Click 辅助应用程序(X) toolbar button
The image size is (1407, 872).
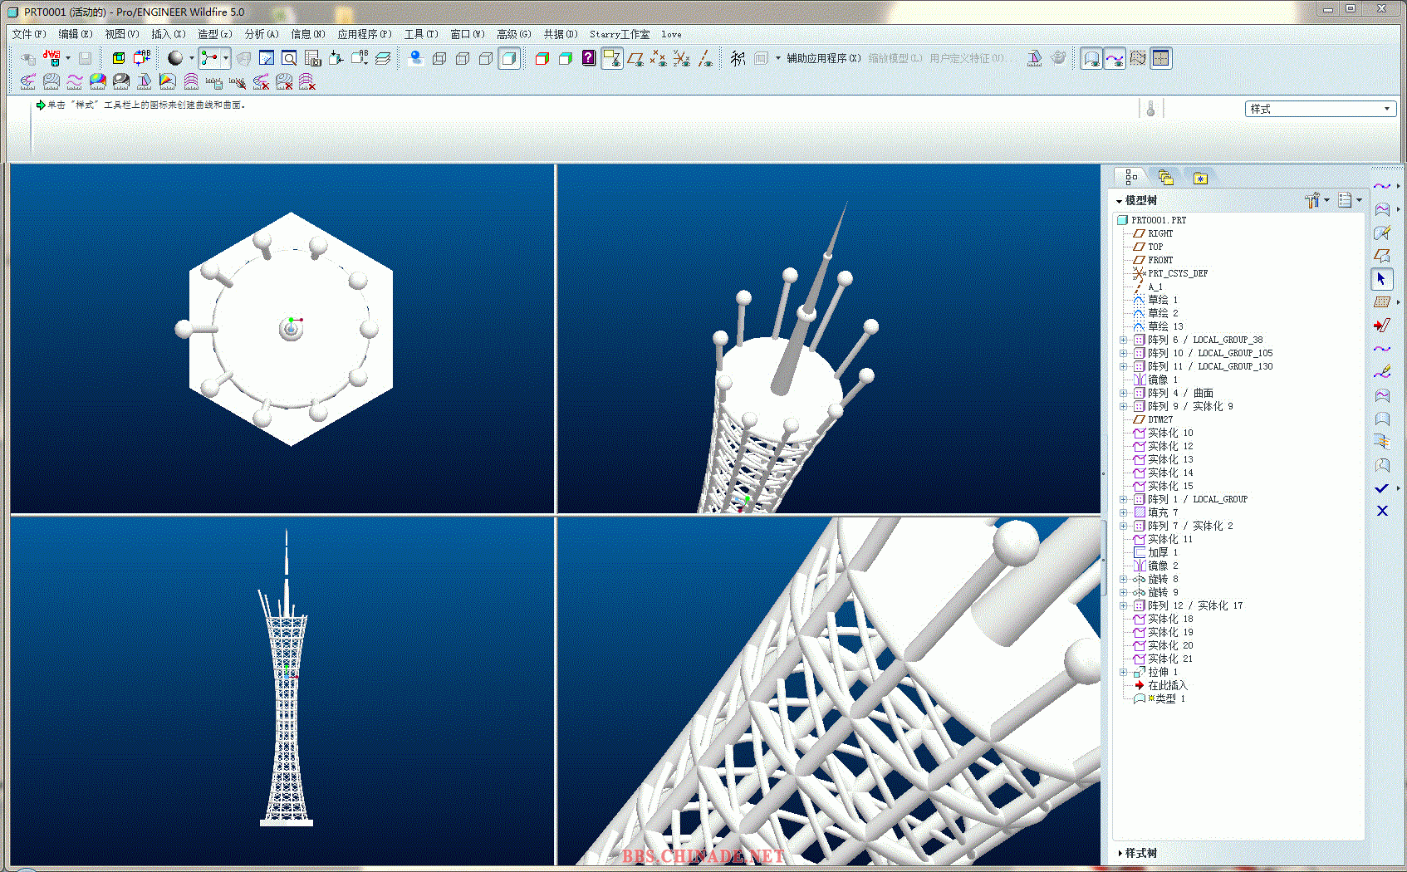coord(823,58)
